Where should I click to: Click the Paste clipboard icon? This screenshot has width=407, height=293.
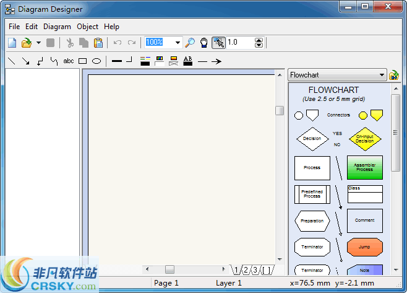click(98, 43)
